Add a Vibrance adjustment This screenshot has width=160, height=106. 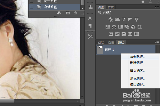click(137, 19)
